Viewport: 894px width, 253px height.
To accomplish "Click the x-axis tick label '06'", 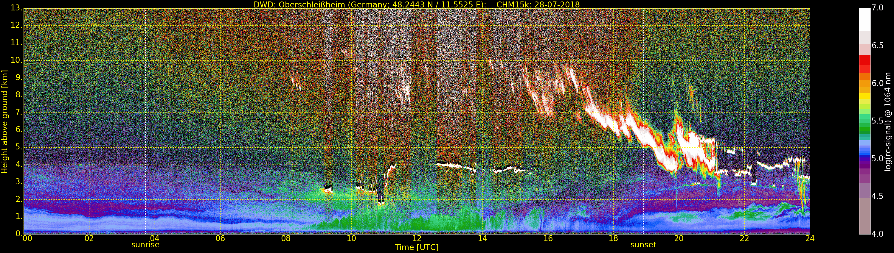I will pyautogui.click(x=220, y=238).
